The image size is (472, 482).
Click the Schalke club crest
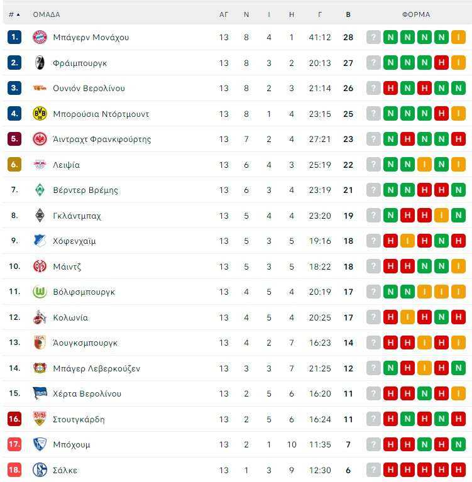click(40, 469)
